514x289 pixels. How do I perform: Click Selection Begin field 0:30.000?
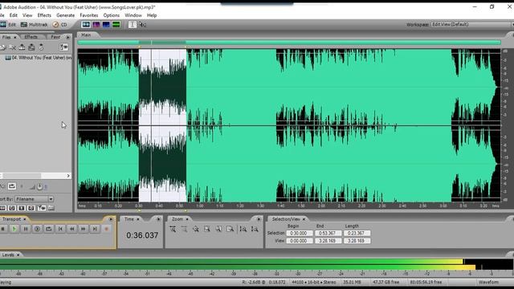tap(300, 234)
